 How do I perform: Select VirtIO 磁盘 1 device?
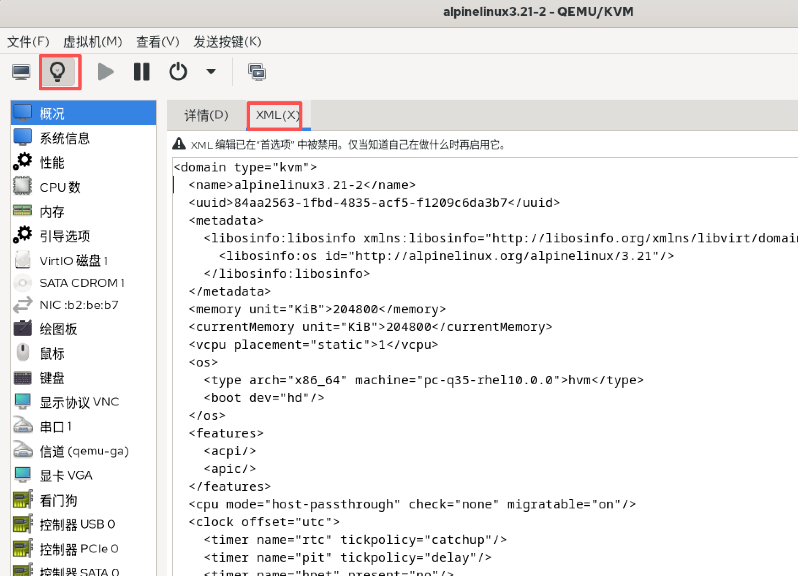point(74,261)
